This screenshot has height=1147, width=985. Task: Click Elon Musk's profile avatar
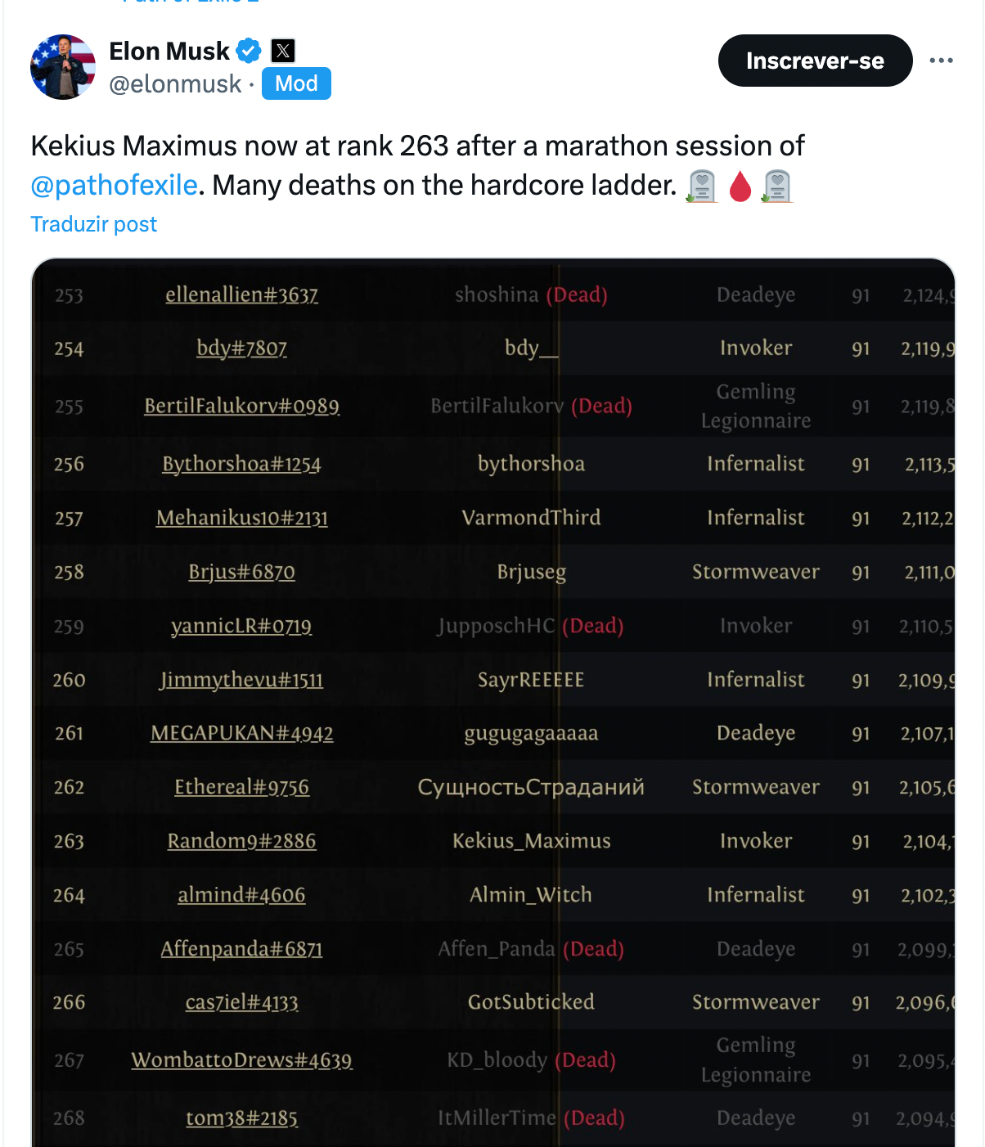tap(63, 67)
